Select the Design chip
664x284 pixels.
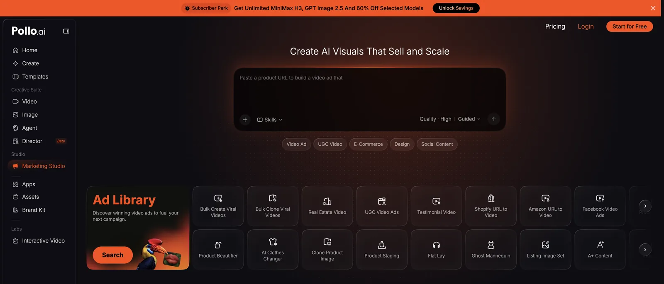tap(402, 144)
